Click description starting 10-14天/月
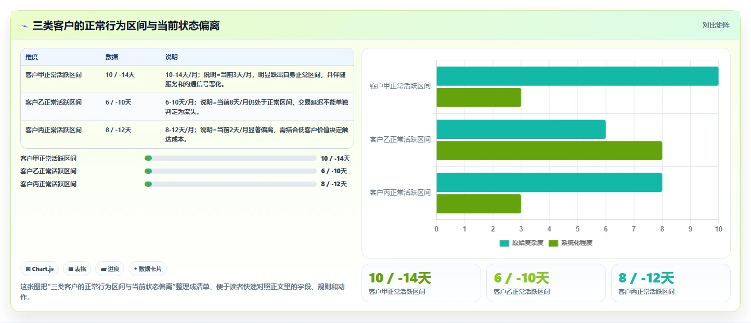 [x=256, y=79]
